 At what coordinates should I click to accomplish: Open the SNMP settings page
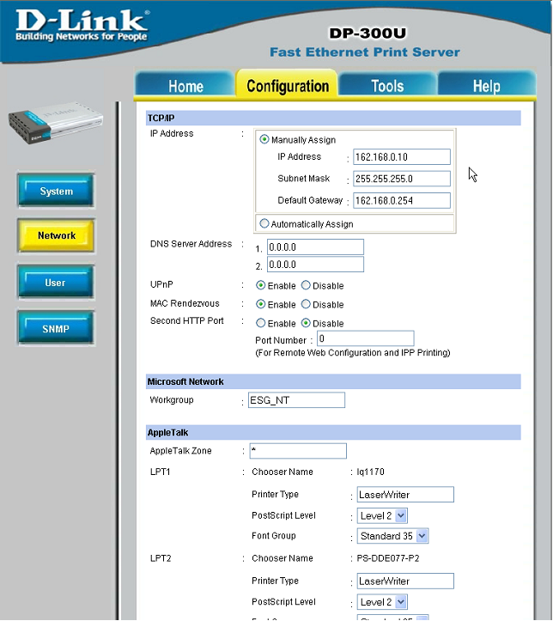tap(56, 328)
